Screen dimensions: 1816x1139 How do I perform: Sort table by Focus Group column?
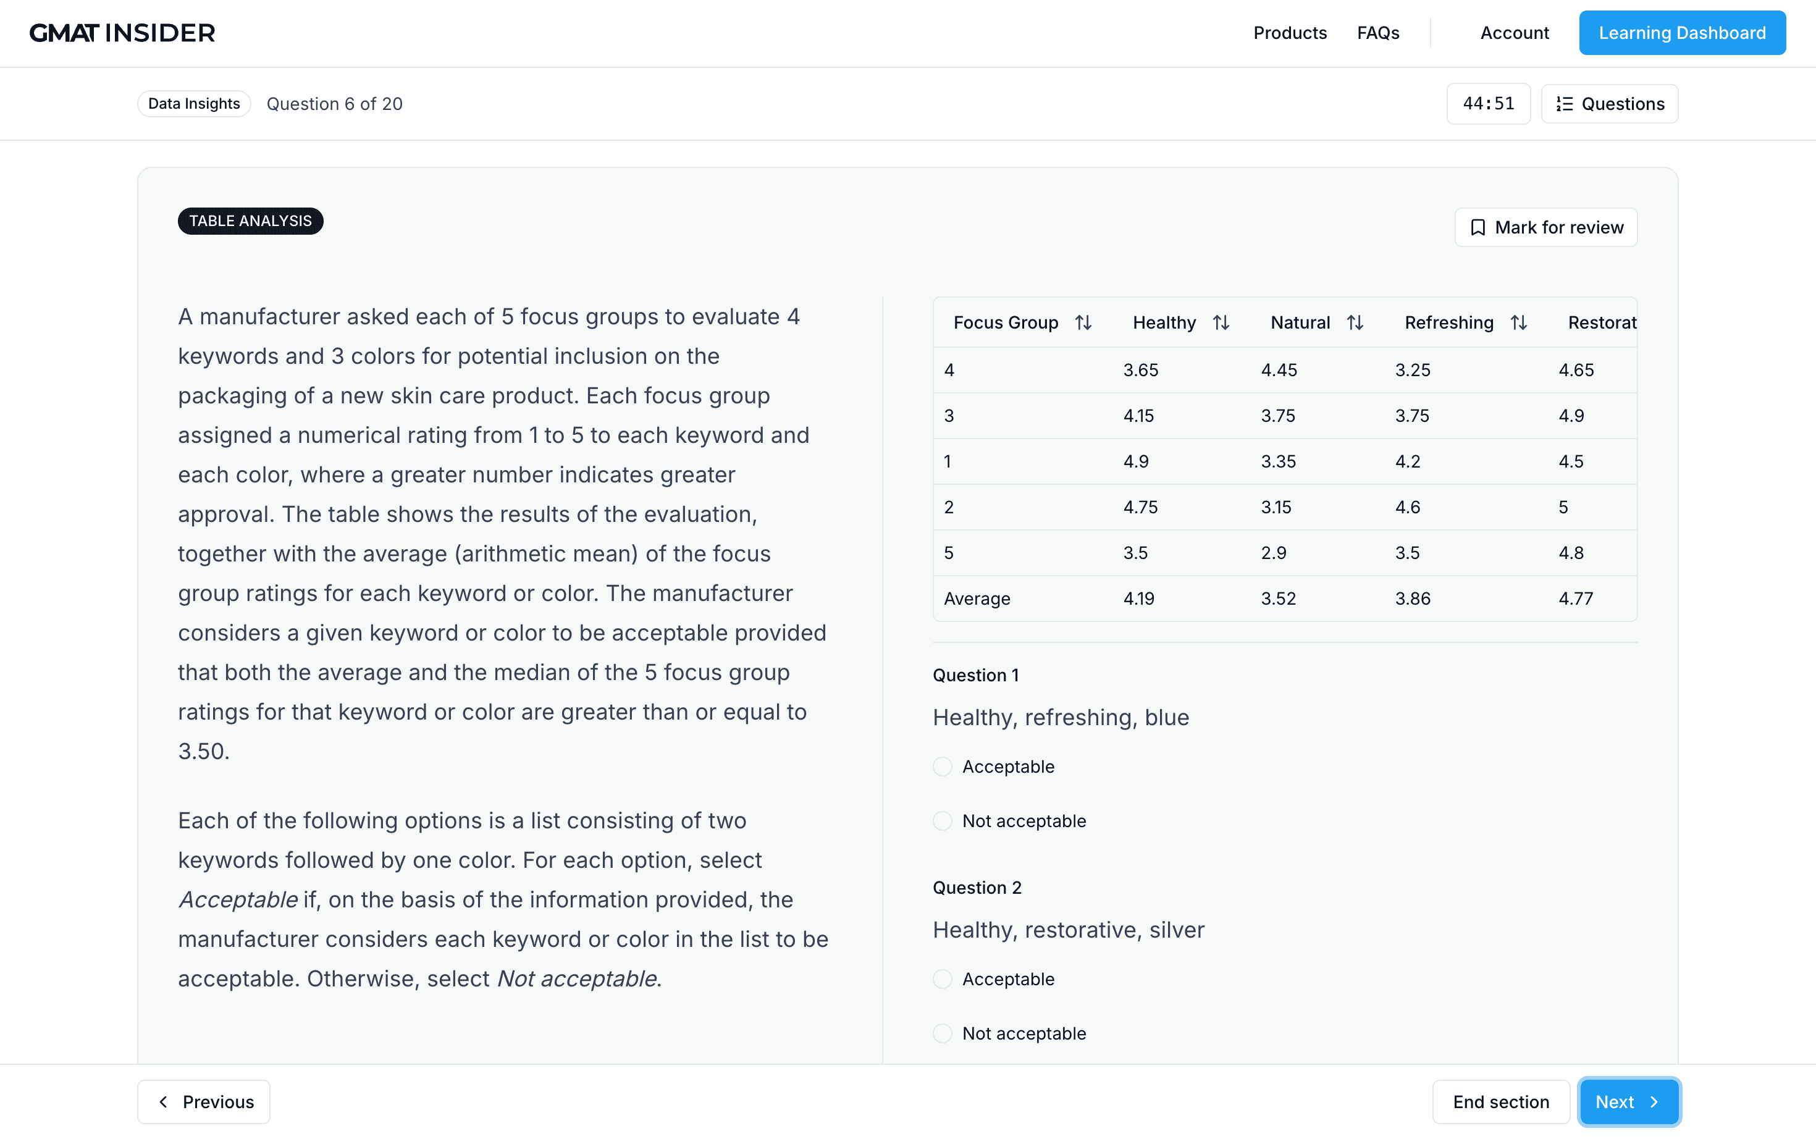1083,322
